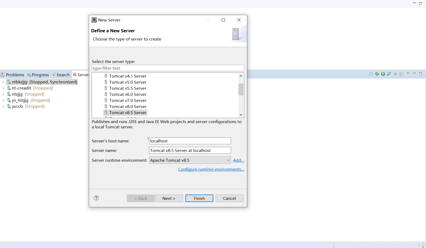Select ys_ntzjjg [Stopped] server

coord(31,100)
